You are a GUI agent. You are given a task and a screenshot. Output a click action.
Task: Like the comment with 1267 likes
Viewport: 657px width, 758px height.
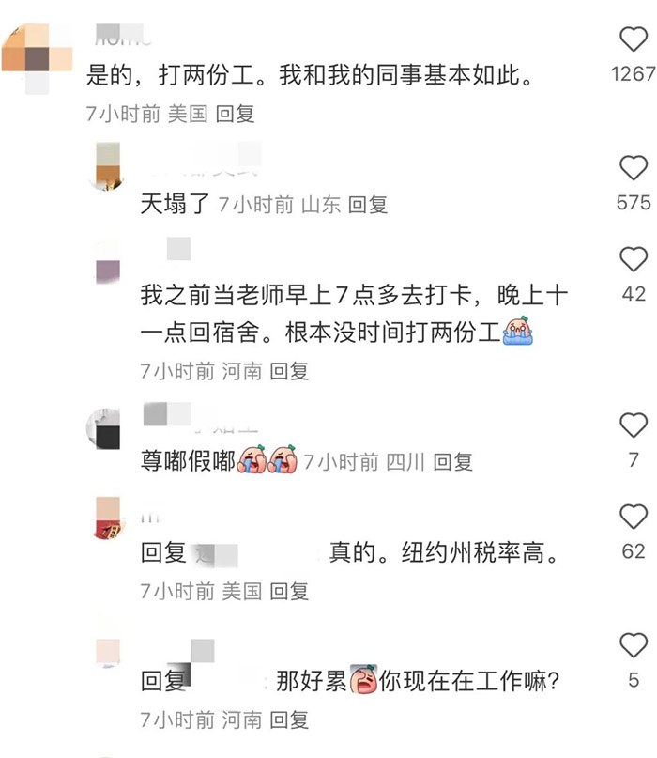(634, 39)
